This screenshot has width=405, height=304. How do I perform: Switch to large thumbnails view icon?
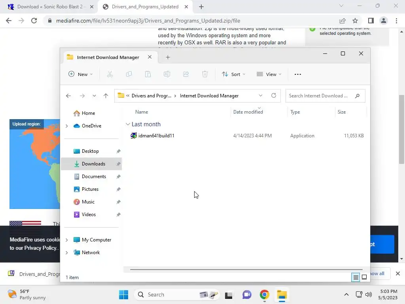pos(364,277)
